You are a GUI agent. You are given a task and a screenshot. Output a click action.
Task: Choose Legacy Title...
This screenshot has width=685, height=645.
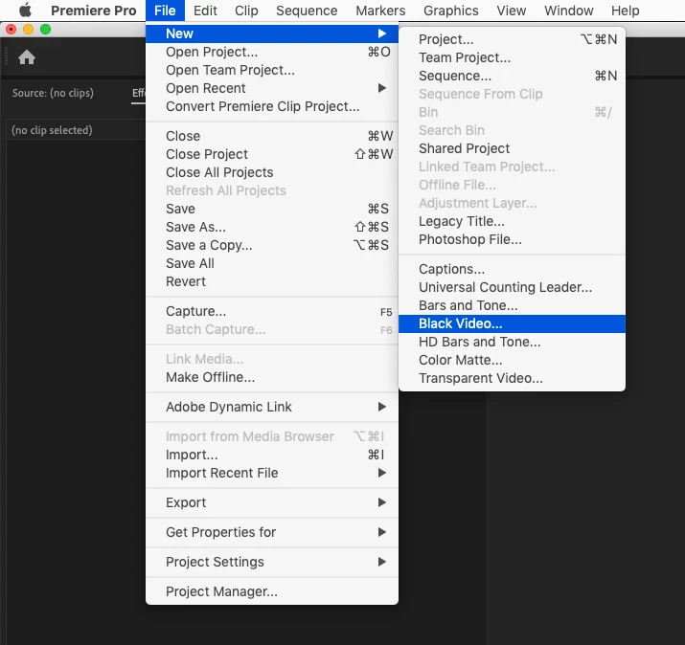tap(512, 222)
